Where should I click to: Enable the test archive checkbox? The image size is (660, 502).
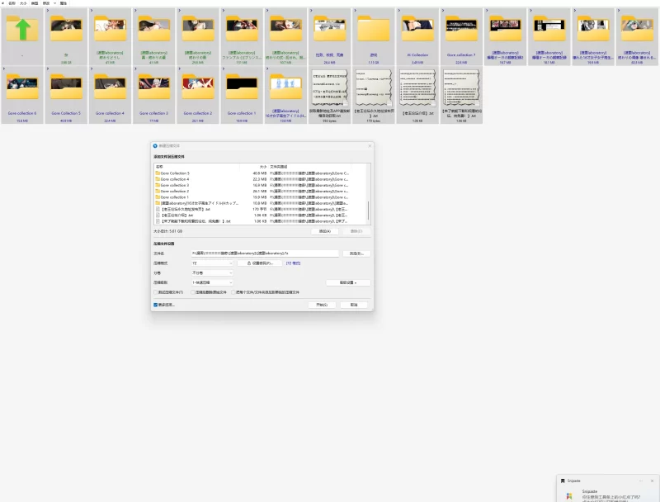[156, 292]
